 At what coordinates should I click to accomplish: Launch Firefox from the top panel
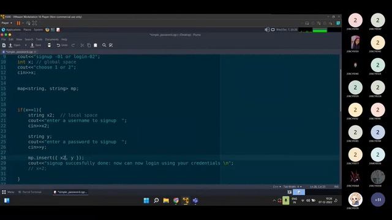[48, 30]
